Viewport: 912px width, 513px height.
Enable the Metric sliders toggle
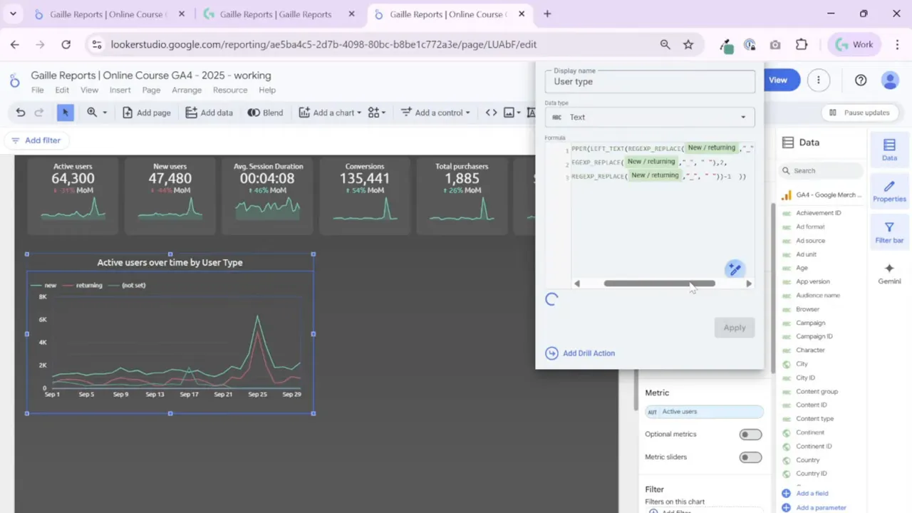click(x=750, y=457)
